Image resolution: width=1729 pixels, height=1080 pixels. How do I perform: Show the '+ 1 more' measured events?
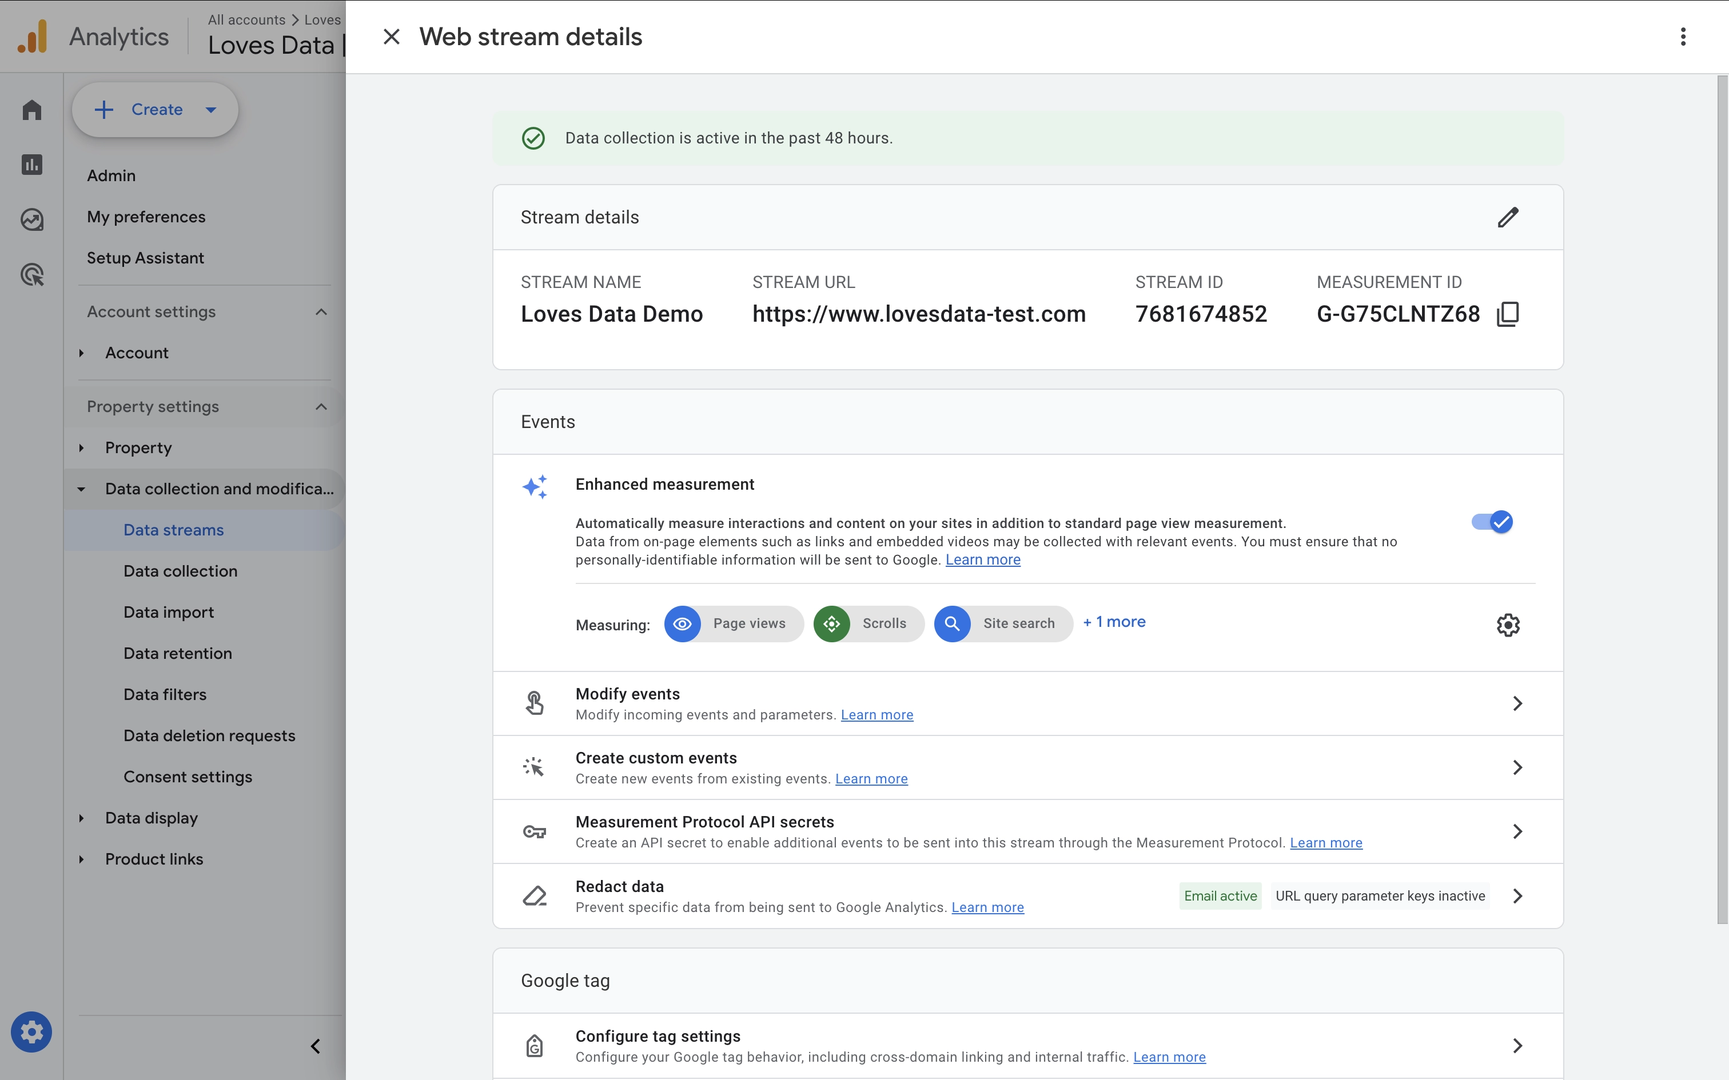coord(1114,622)
